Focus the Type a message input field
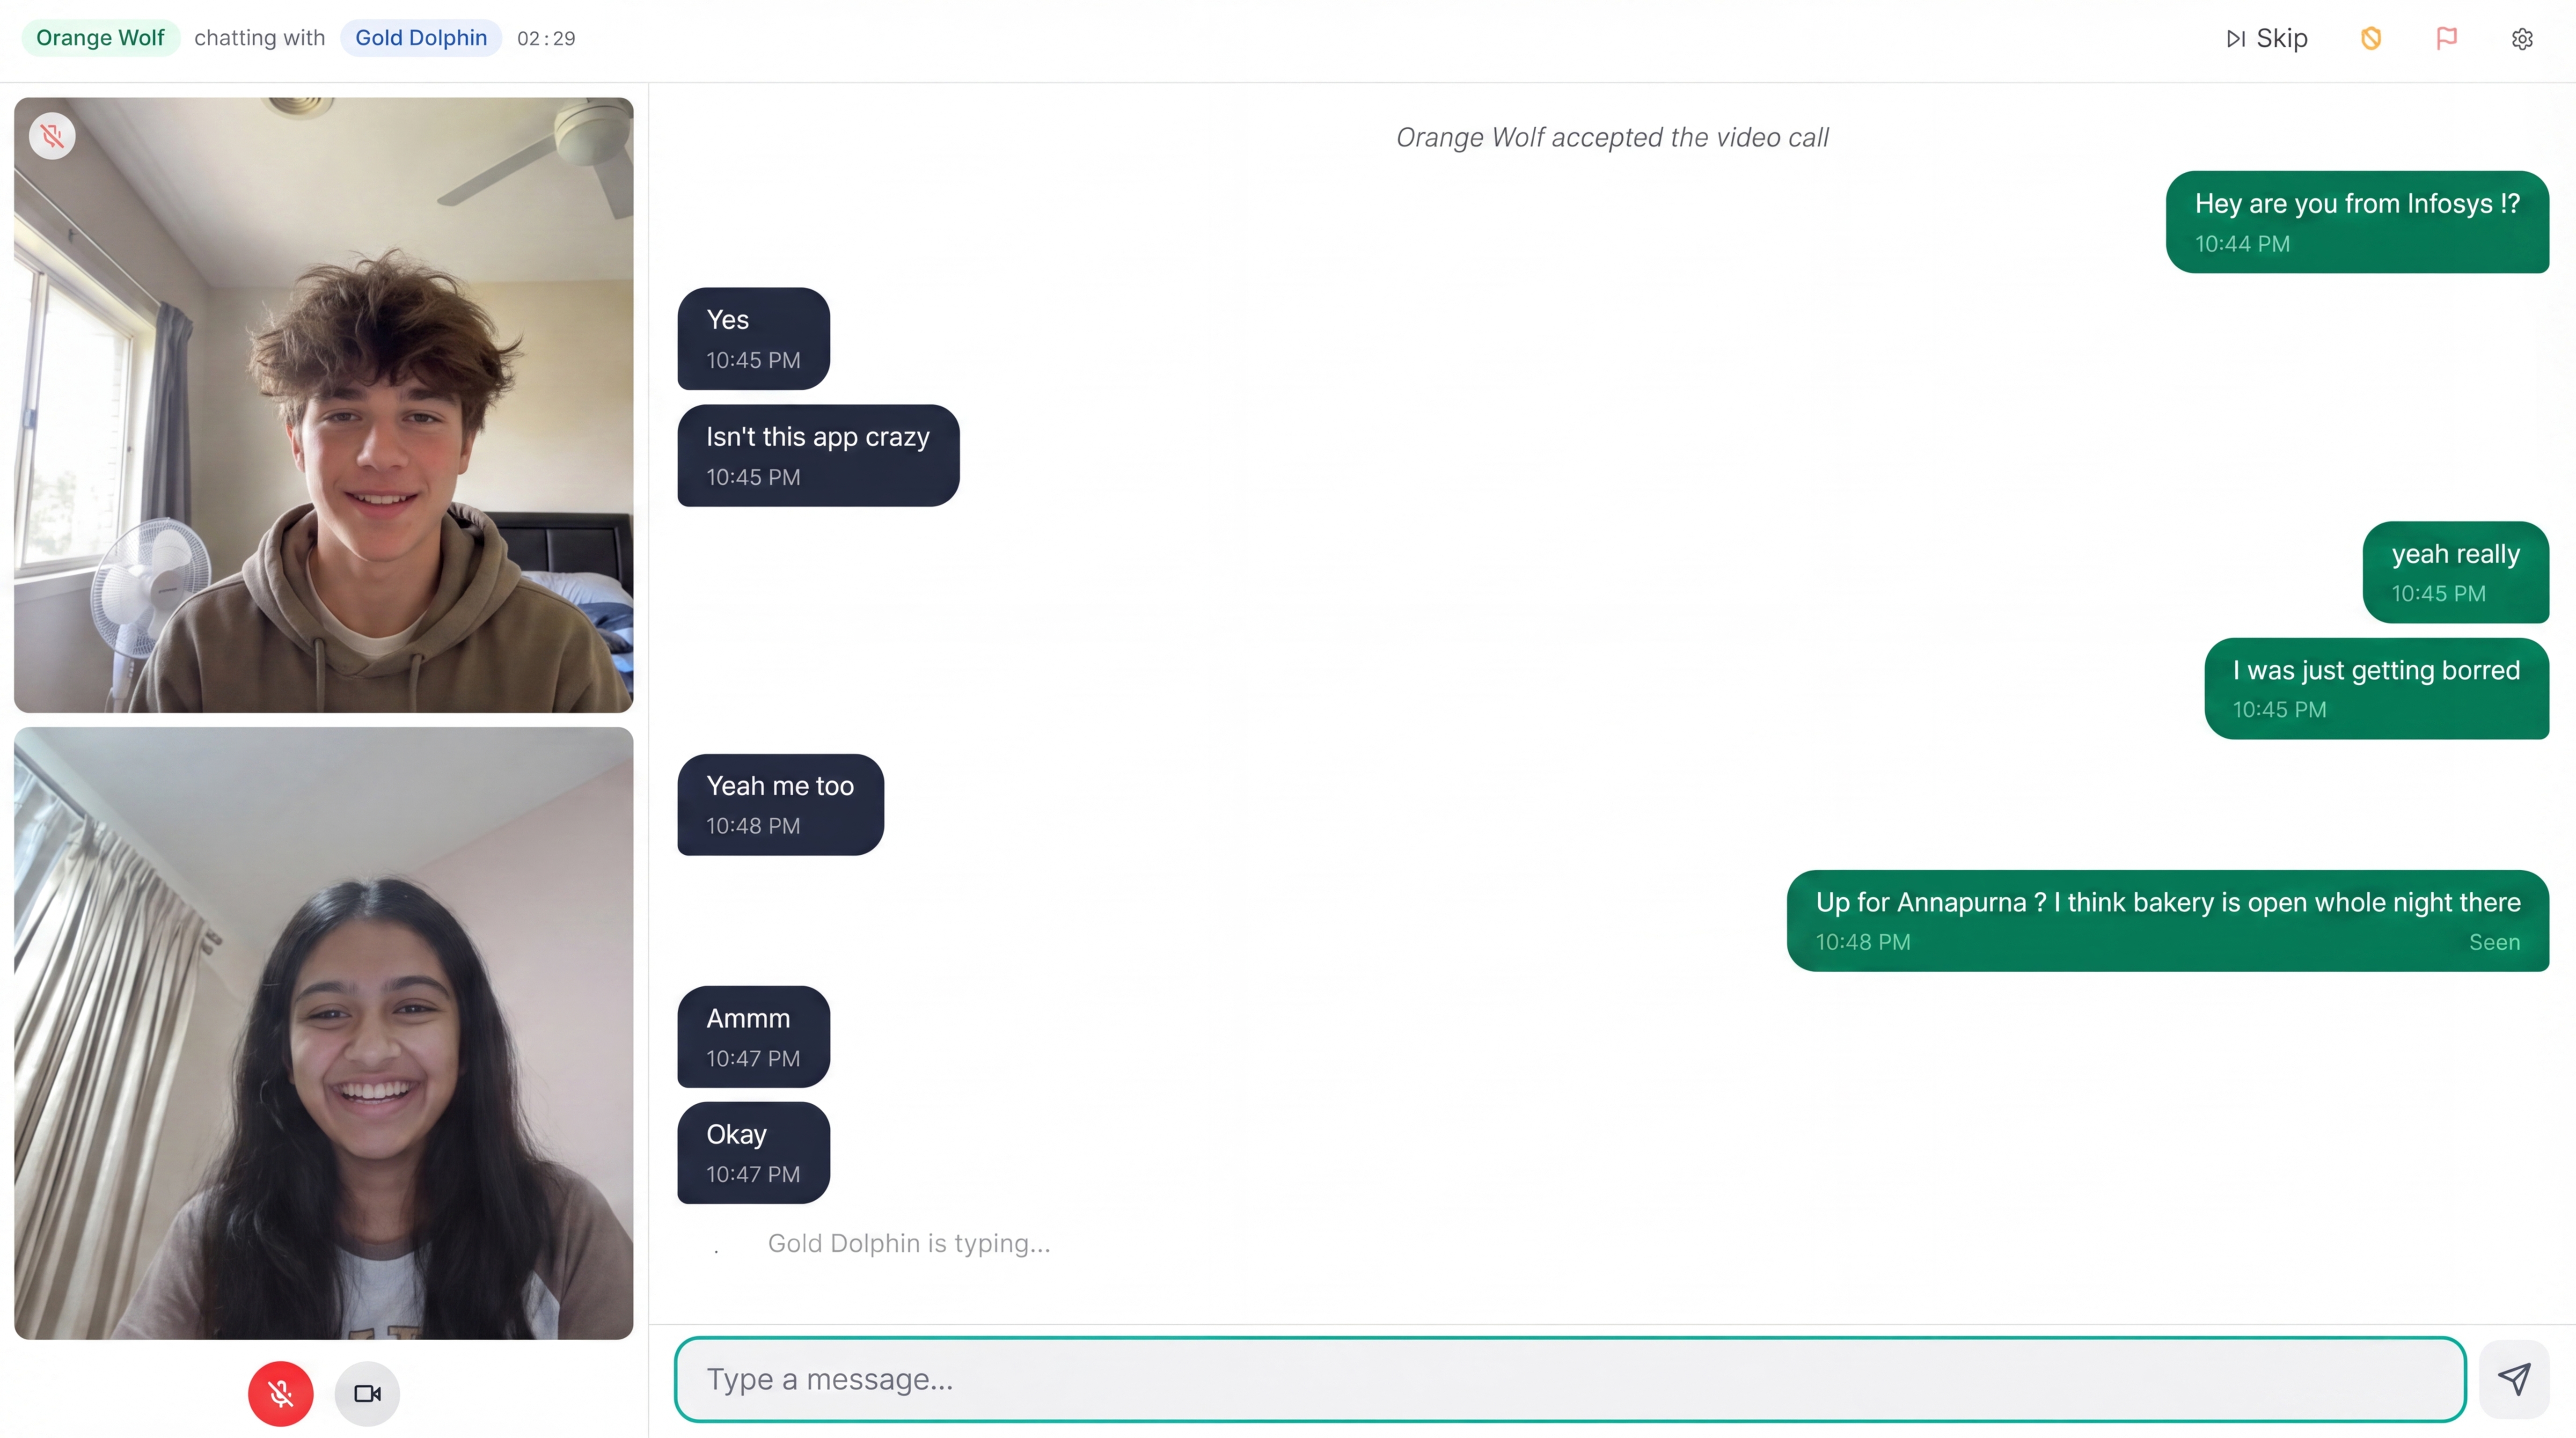 click(x=1570, y=1379)
